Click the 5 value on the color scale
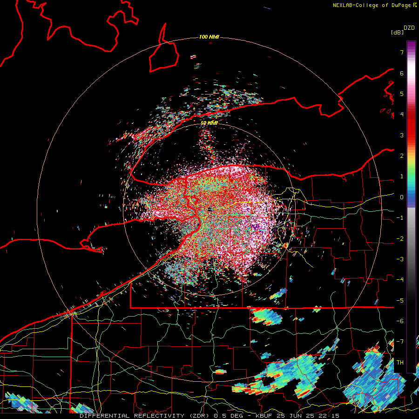 point(402,94)
